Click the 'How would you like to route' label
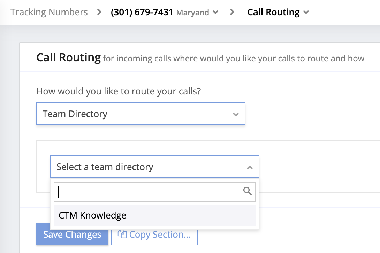 point(119,92)
